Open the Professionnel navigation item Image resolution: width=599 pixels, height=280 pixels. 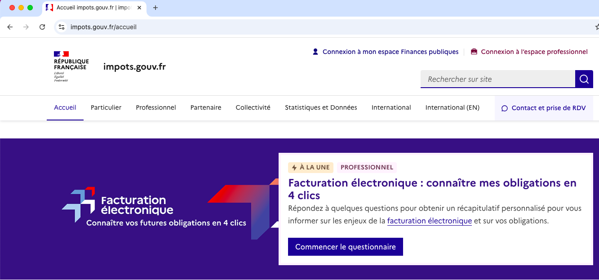[x=156, y=107]
